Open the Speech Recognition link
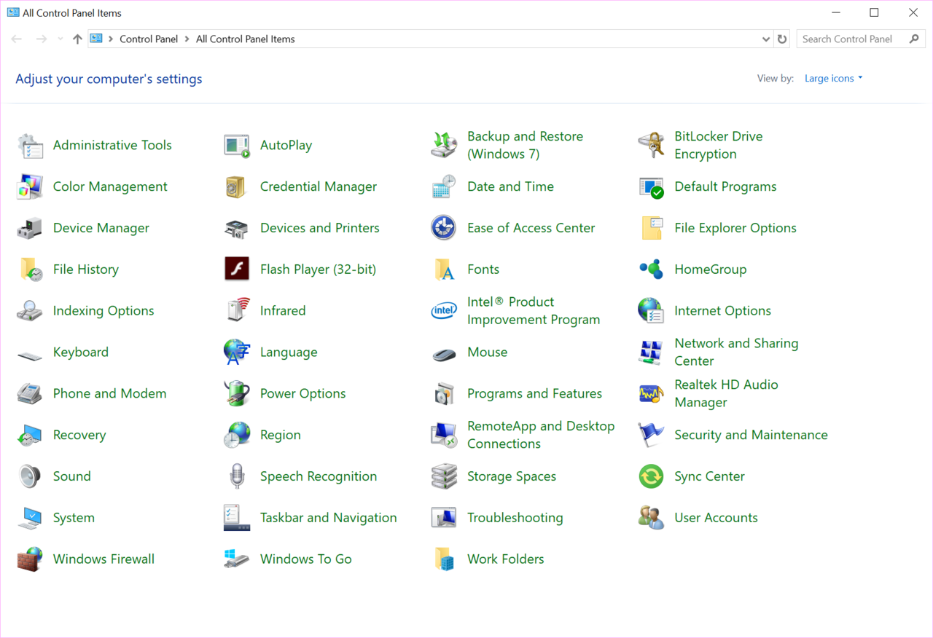Screen dimensions: 933x638 pos(319,477)
